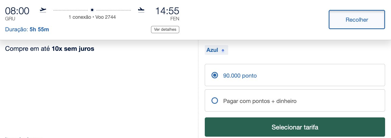Click the Duração 5h 55m label
Image resolution: width=391 pixels, height=138 pixels.
(27, 29)
